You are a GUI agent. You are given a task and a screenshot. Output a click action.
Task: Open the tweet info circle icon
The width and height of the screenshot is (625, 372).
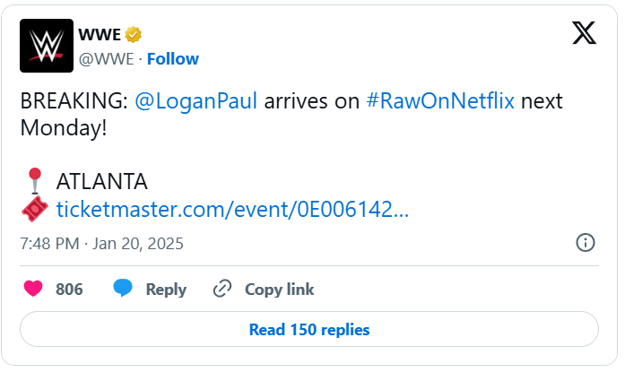[585, 243]
